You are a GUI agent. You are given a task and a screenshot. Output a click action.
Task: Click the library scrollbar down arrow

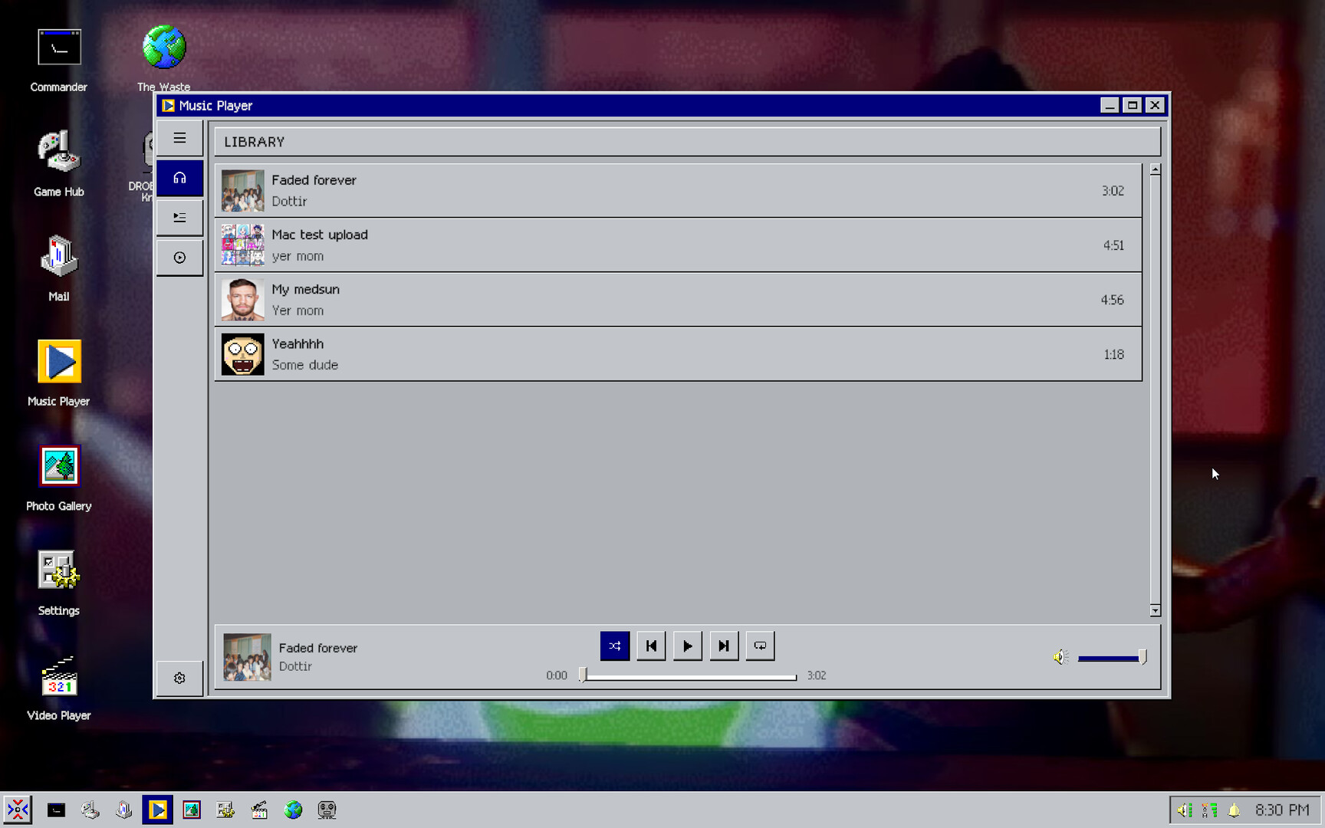tap(1156, 611)
